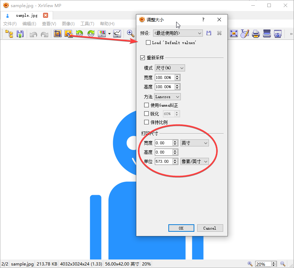Delete preset with the X icon

pyautogui.click(x=219, y=33)
